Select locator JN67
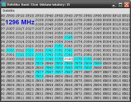Screen dimensions: 131x102 (x=68, y=72)
